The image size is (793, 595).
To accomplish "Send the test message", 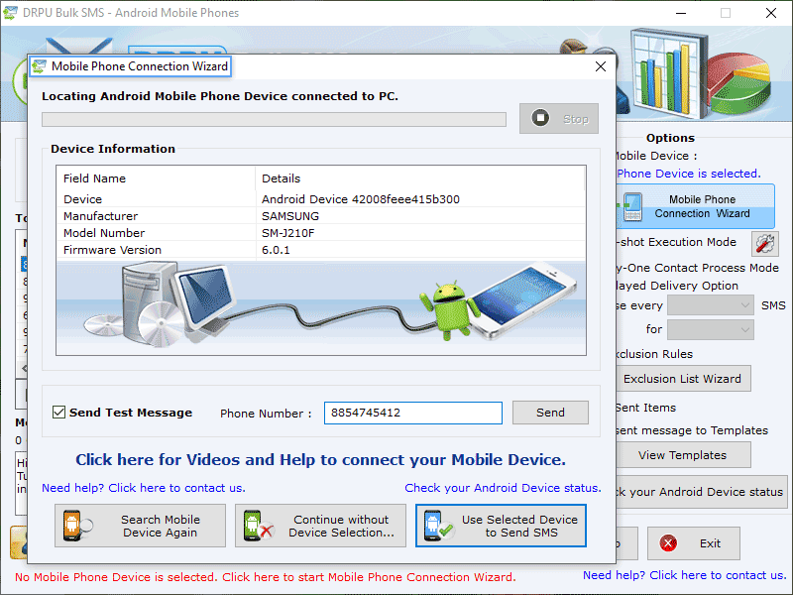I will tap(550, 413).
